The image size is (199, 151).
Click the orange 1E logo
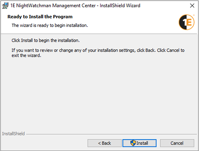click(x=185, y=22)
